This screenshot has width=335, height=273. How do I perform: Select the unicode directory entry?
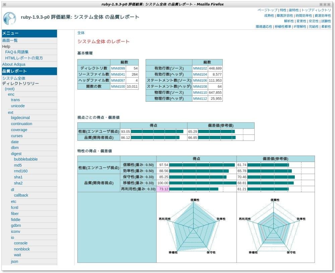[18, 106]
